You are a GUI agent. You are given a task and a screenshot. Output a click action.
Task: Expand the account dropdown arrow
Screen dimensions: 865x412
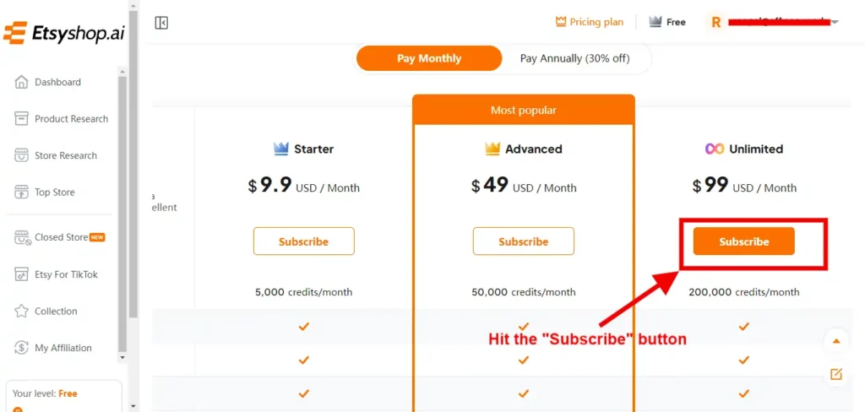(835, 23)
